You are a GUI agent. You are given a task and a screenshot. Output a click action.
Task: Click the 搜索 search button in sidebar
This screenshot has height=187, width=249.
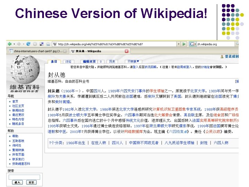tap(31, 182)
